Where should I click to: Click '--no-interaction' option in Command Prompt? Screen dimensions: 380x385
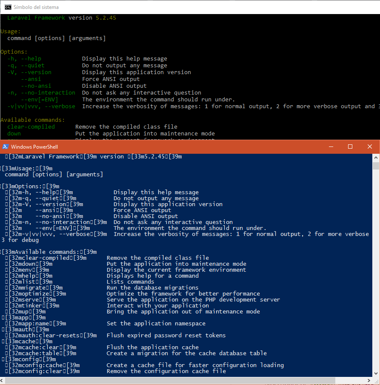pyautogui.click(x=48, y=93)
